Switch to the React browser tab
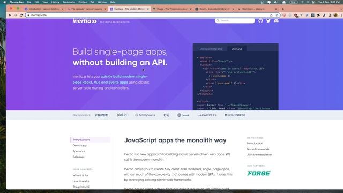The image size is (343, 193). (x=214, y=9)
